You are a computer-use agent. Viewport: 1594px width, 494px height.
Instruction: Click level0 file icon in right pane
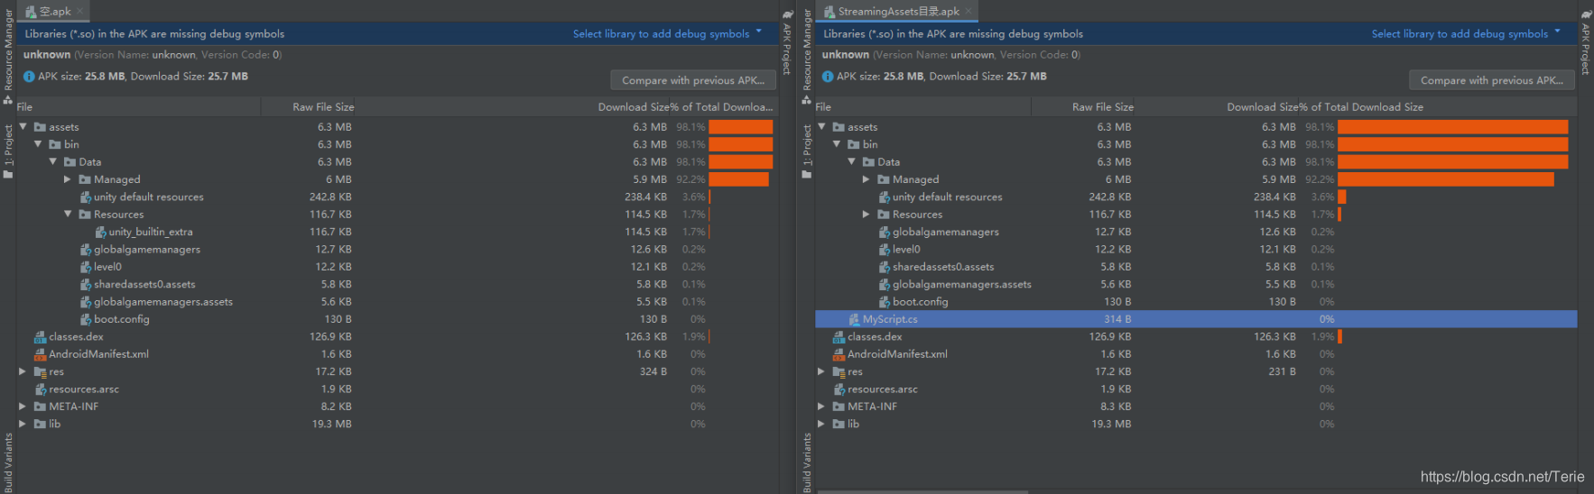(884, 250)
